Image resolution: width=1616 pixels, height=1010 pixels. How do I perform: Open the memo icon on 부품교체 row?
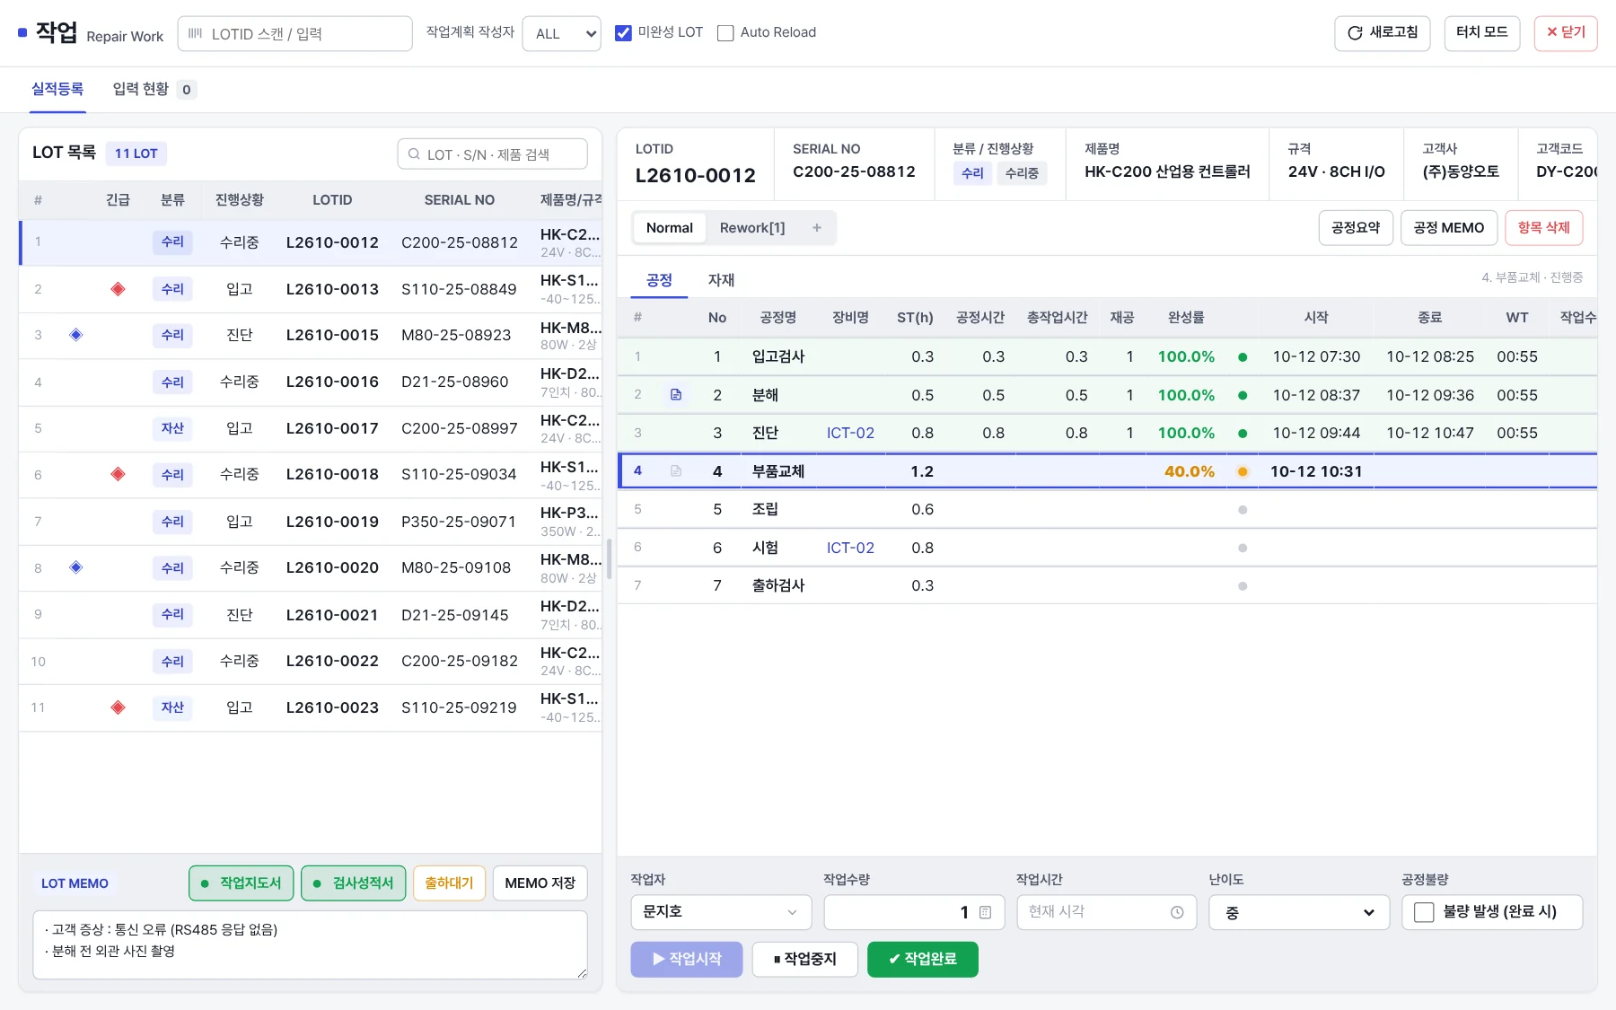(x=676, y=471)
